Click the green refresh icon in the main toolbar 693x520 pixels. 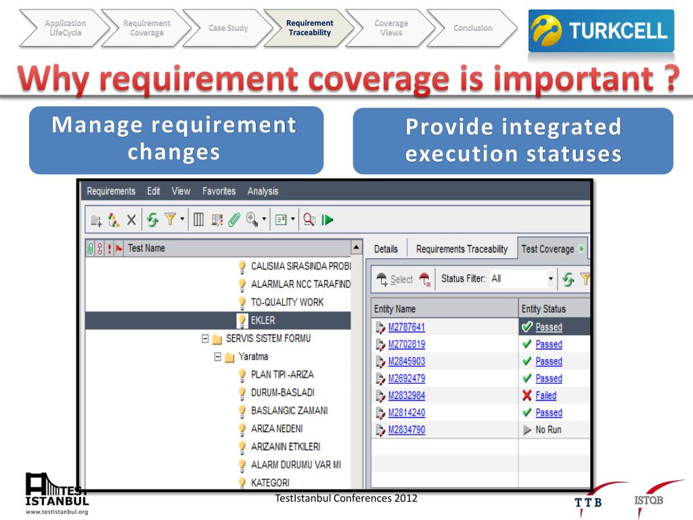coord(153,219)
